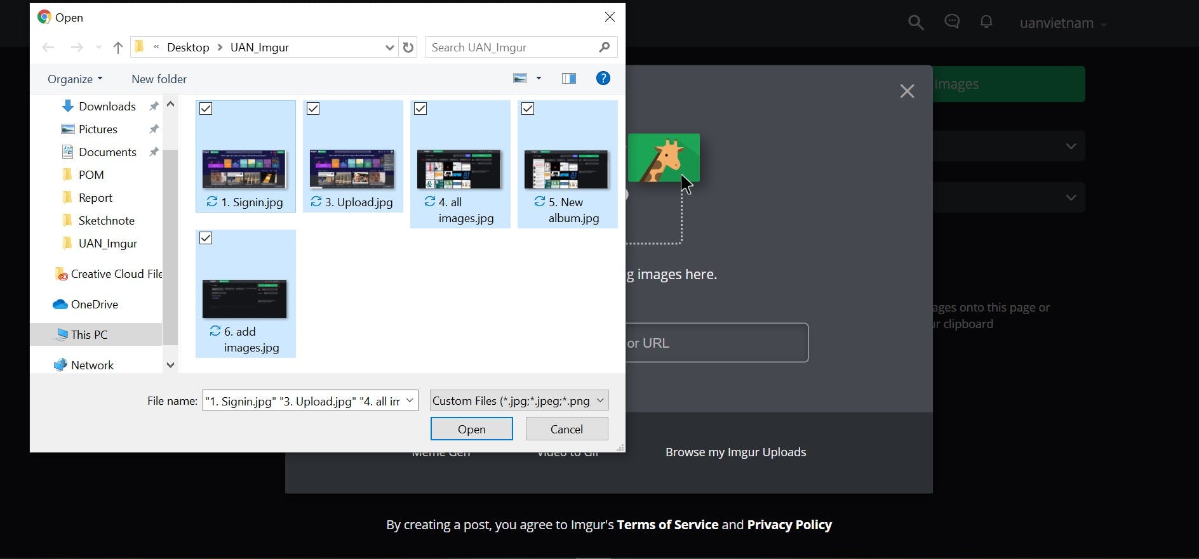Click the pin icon beside Pictures

(154, 129)
